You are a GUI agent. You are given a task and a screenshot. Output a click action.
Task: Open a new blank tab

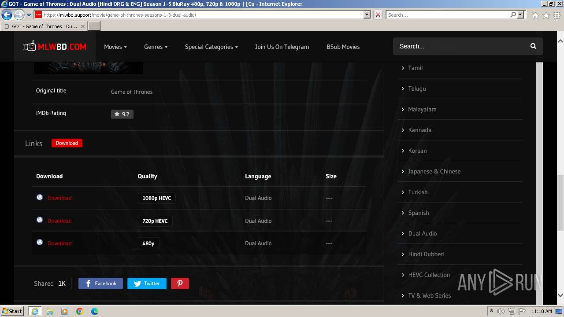[x=94, y=26]
